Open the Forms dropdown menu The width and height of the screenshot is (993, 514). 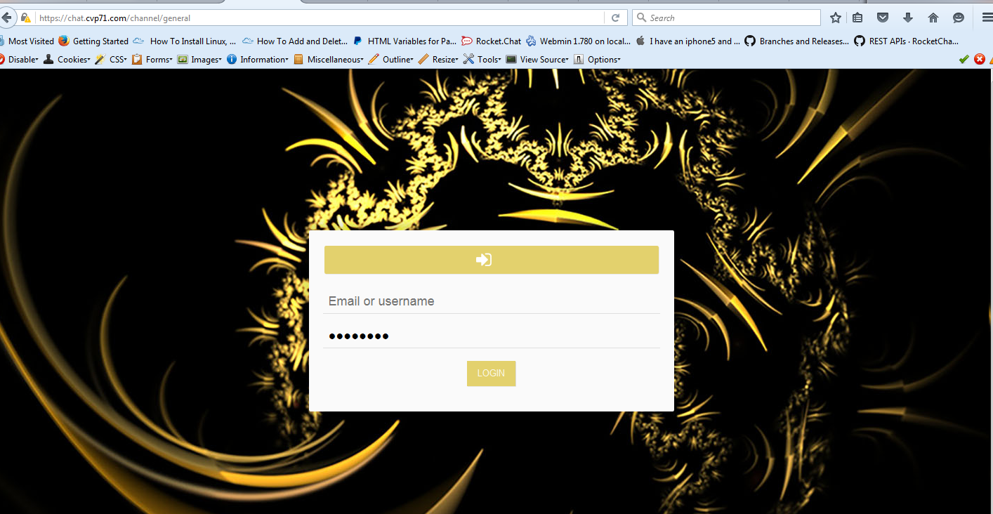152,60
